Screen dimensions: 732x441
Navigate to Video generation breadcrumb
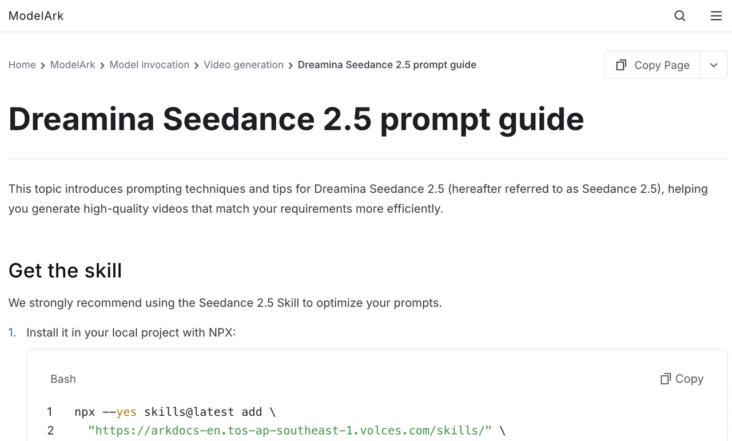[x=244, y=65]
